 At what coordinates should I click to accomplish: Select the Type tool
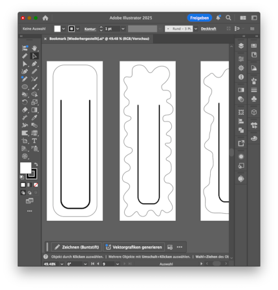[34, 141]
